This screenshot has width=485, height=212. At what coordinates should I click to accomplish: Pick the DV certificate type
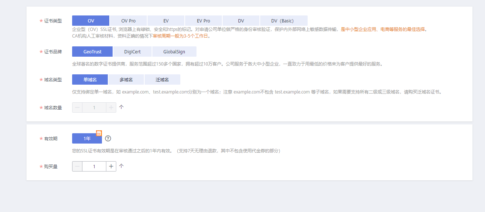coord(241,21)
